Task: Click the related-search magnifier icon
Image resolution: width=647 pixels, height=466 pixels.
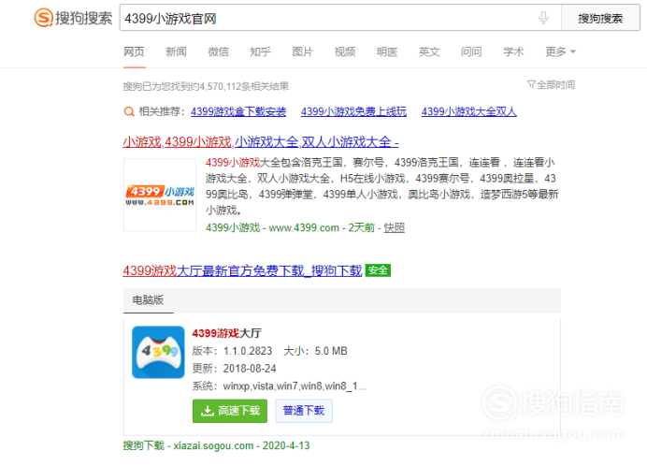Action: (129, 111)
